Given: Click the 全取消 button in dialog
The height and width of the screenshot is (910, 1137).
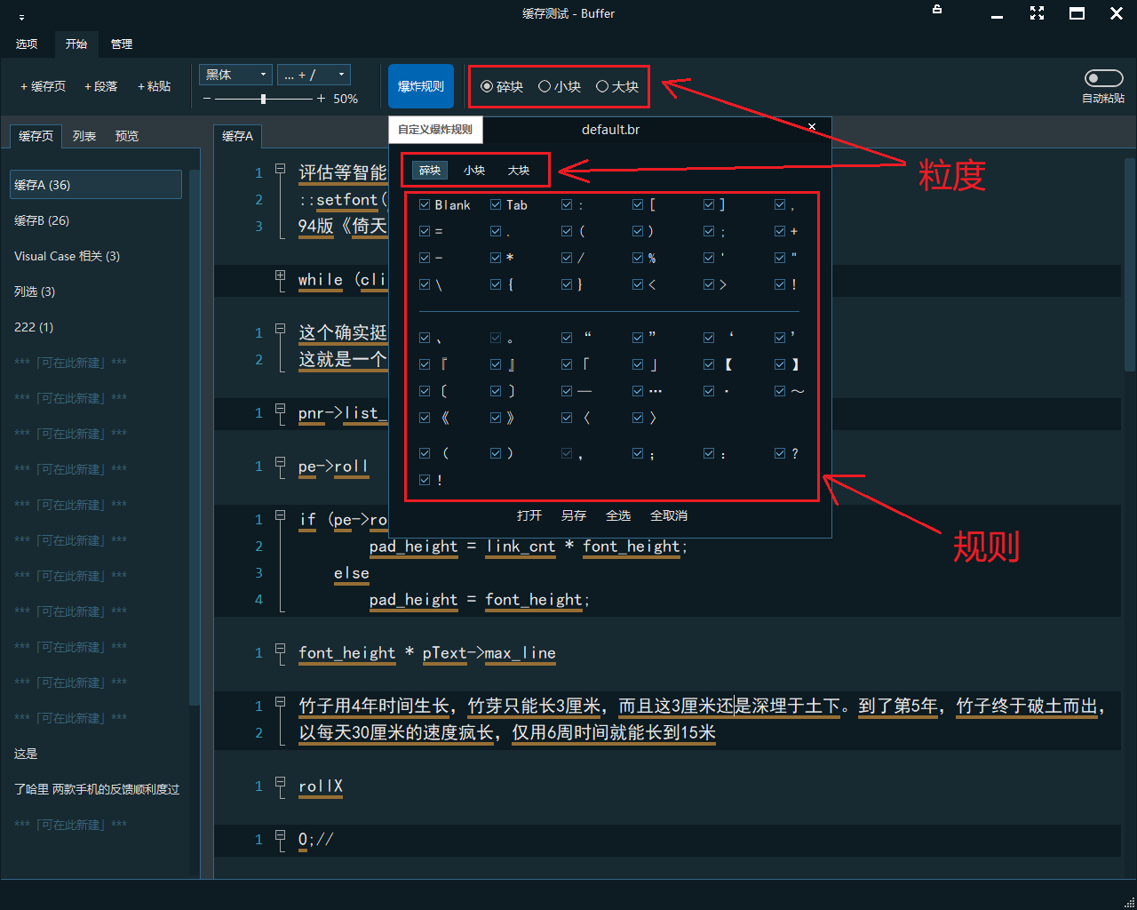Looking at the screenshot, I should click(x=668, y=515).
